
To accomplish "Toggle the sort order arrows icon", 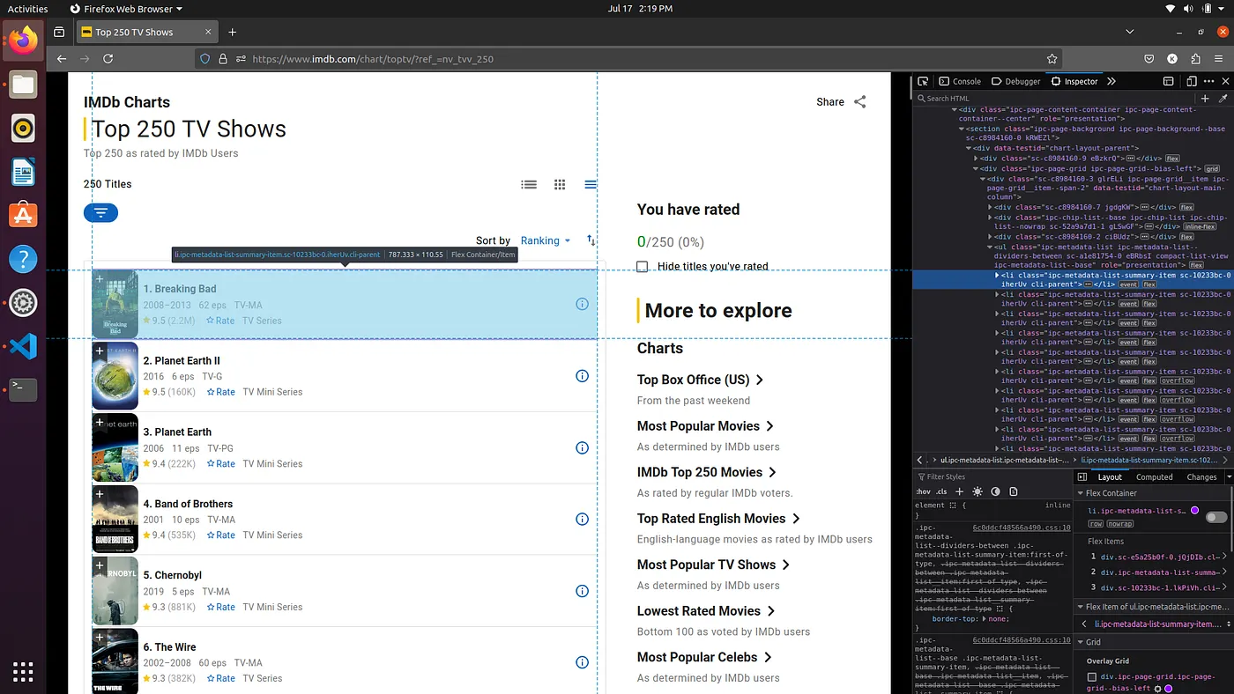I will pyautogui.click(x=591, y=240).
